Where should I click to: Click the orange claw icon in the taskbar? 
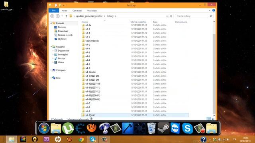69,139
